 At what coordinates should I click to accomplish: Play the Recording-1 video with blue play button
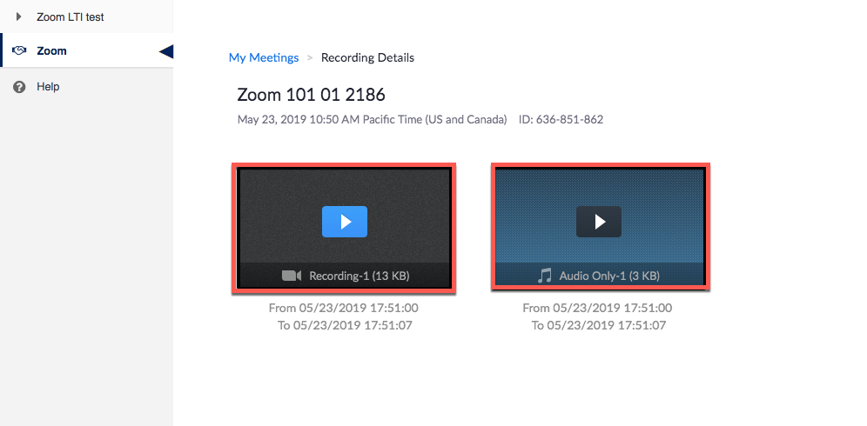click(x=344, y=223)
